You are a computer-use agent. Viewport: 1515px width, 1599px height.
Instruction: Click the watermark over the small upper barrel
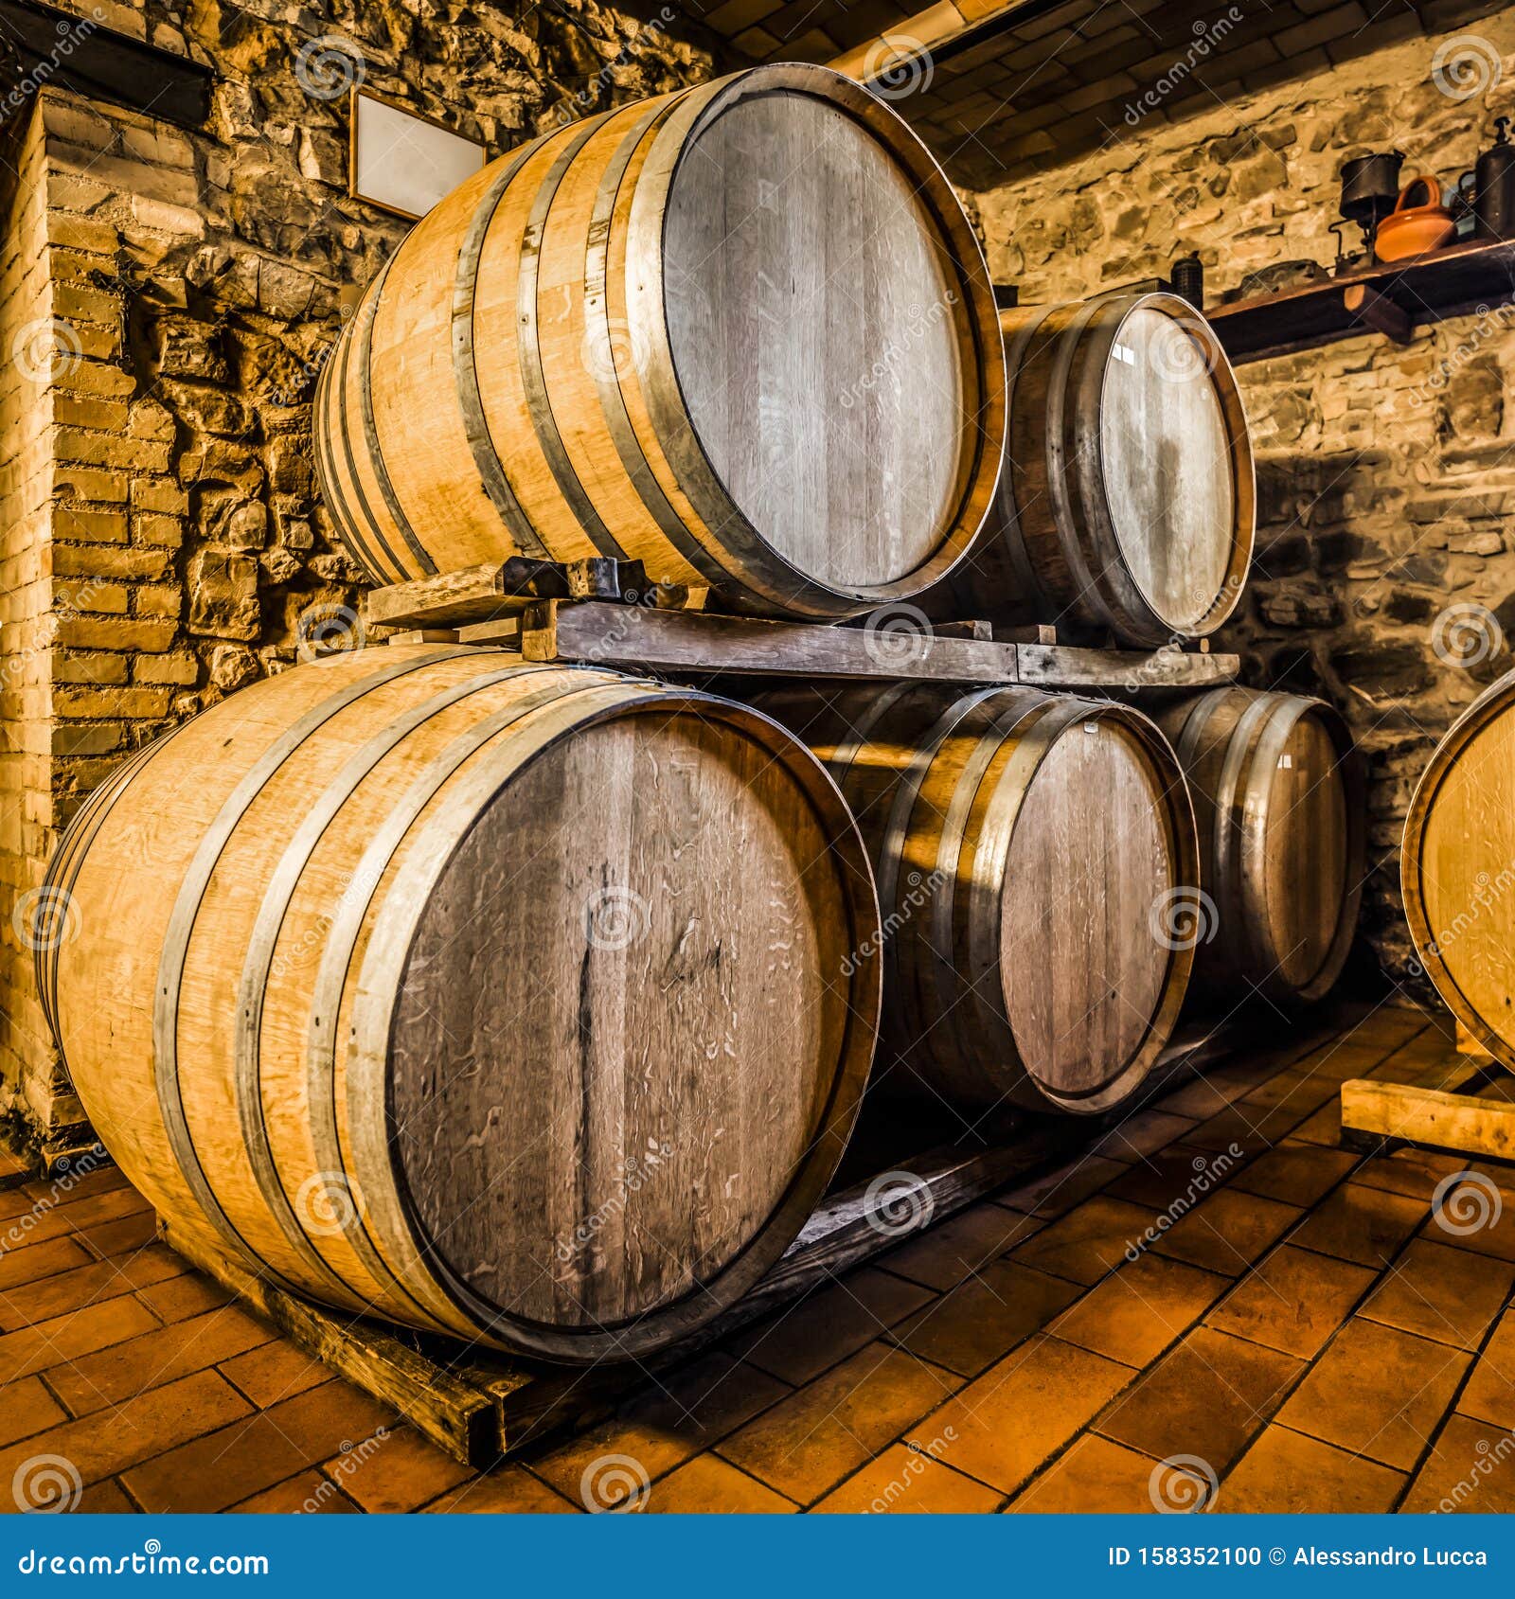point(1184,355)
